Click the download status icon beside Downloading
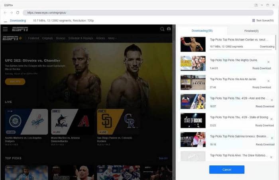 click(6, 21)
